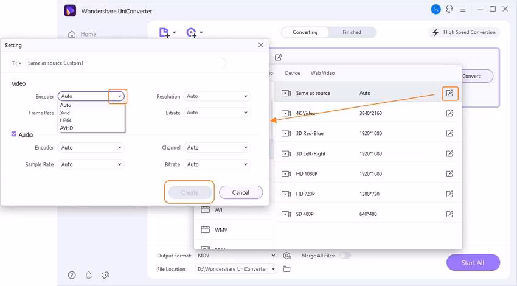
Task: Close the Setting dialog
Action: [260, 45]
